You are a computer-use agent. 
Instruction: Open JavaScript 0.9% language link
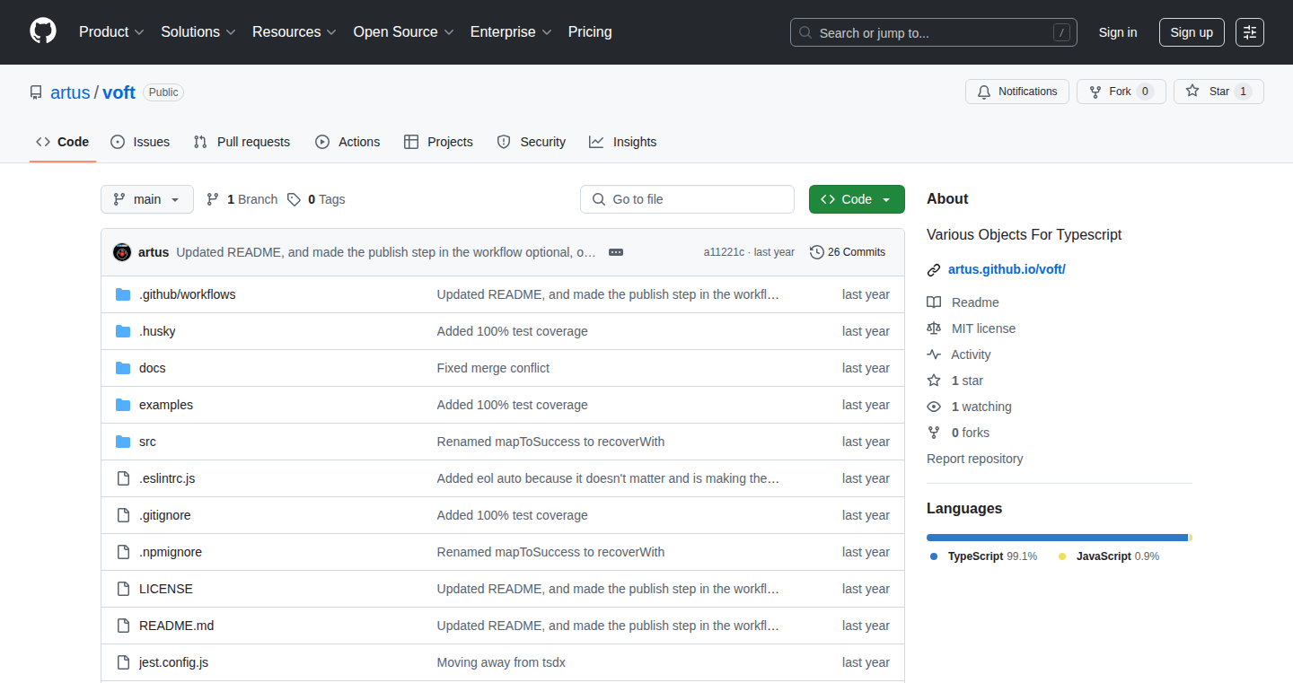[x=1108, y=556]
